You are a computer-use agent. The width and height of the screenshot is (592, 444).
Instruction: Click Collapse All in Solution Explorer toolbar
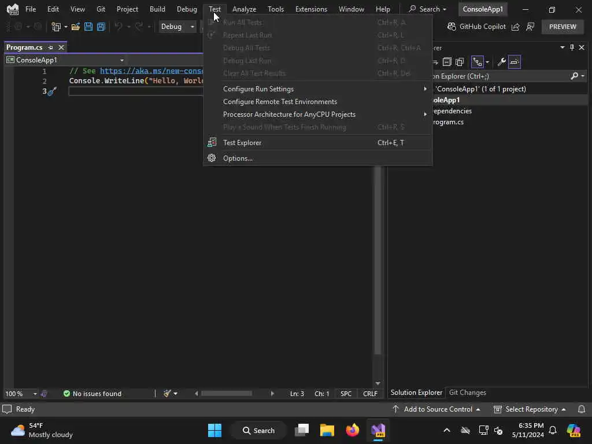447,62
